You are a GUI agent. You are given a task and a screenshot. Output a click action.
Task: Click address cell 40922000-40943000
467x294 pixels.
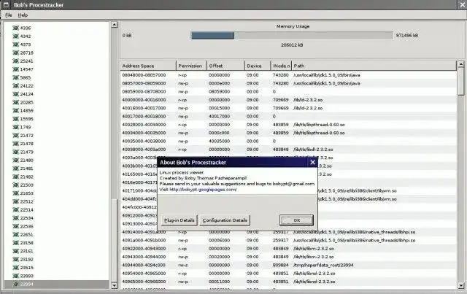pos(144,249)
